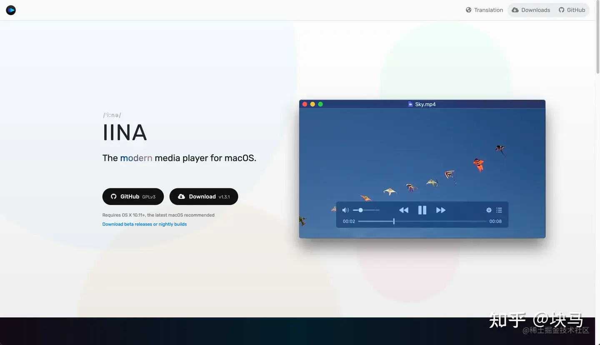Click the volume speaker icon in player

pos(345,210)
